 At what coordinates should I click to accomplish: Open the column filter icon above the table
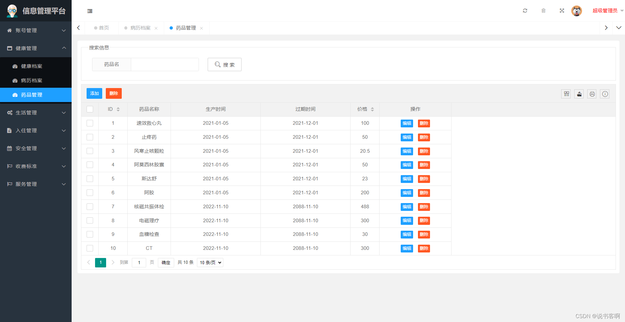(x=566, y=94)
